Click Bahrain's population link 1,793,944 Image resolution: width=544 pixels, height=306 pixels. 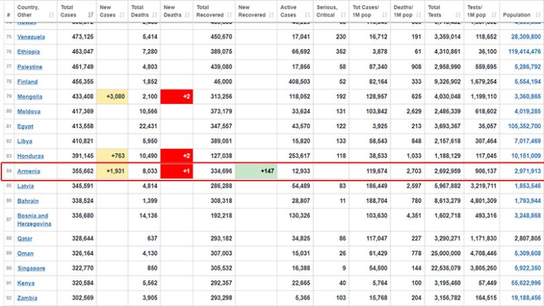(x=528, y=201)
